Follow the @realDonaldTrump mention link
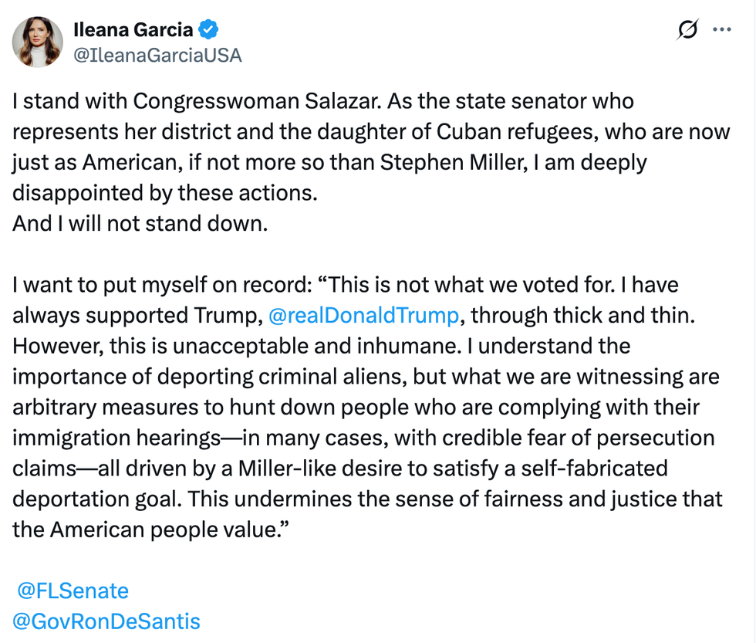The width and height of the screenshot is (756, 643). point(363,315)
